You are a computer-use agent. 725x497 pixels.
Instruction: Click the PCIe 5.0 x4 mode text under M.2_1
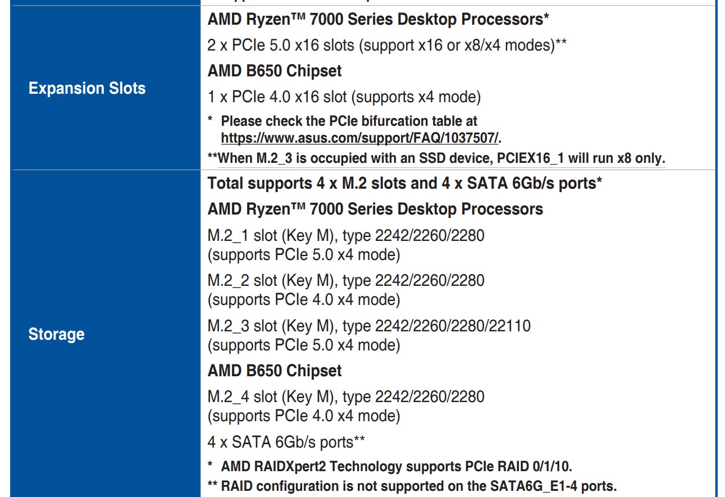click(x=304, y=254)
